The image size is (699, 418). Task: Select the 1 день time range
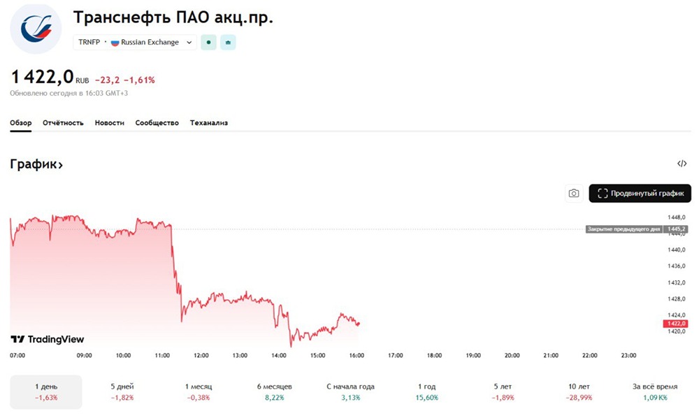46,391
